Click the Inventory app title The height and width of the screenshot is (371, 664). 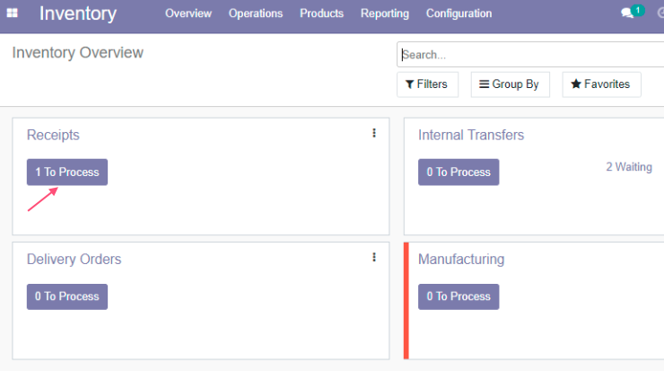(78, 13)
